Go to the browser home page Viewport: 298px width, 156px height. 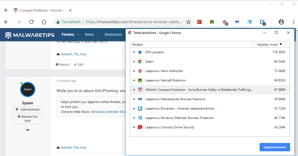[44, 22]
